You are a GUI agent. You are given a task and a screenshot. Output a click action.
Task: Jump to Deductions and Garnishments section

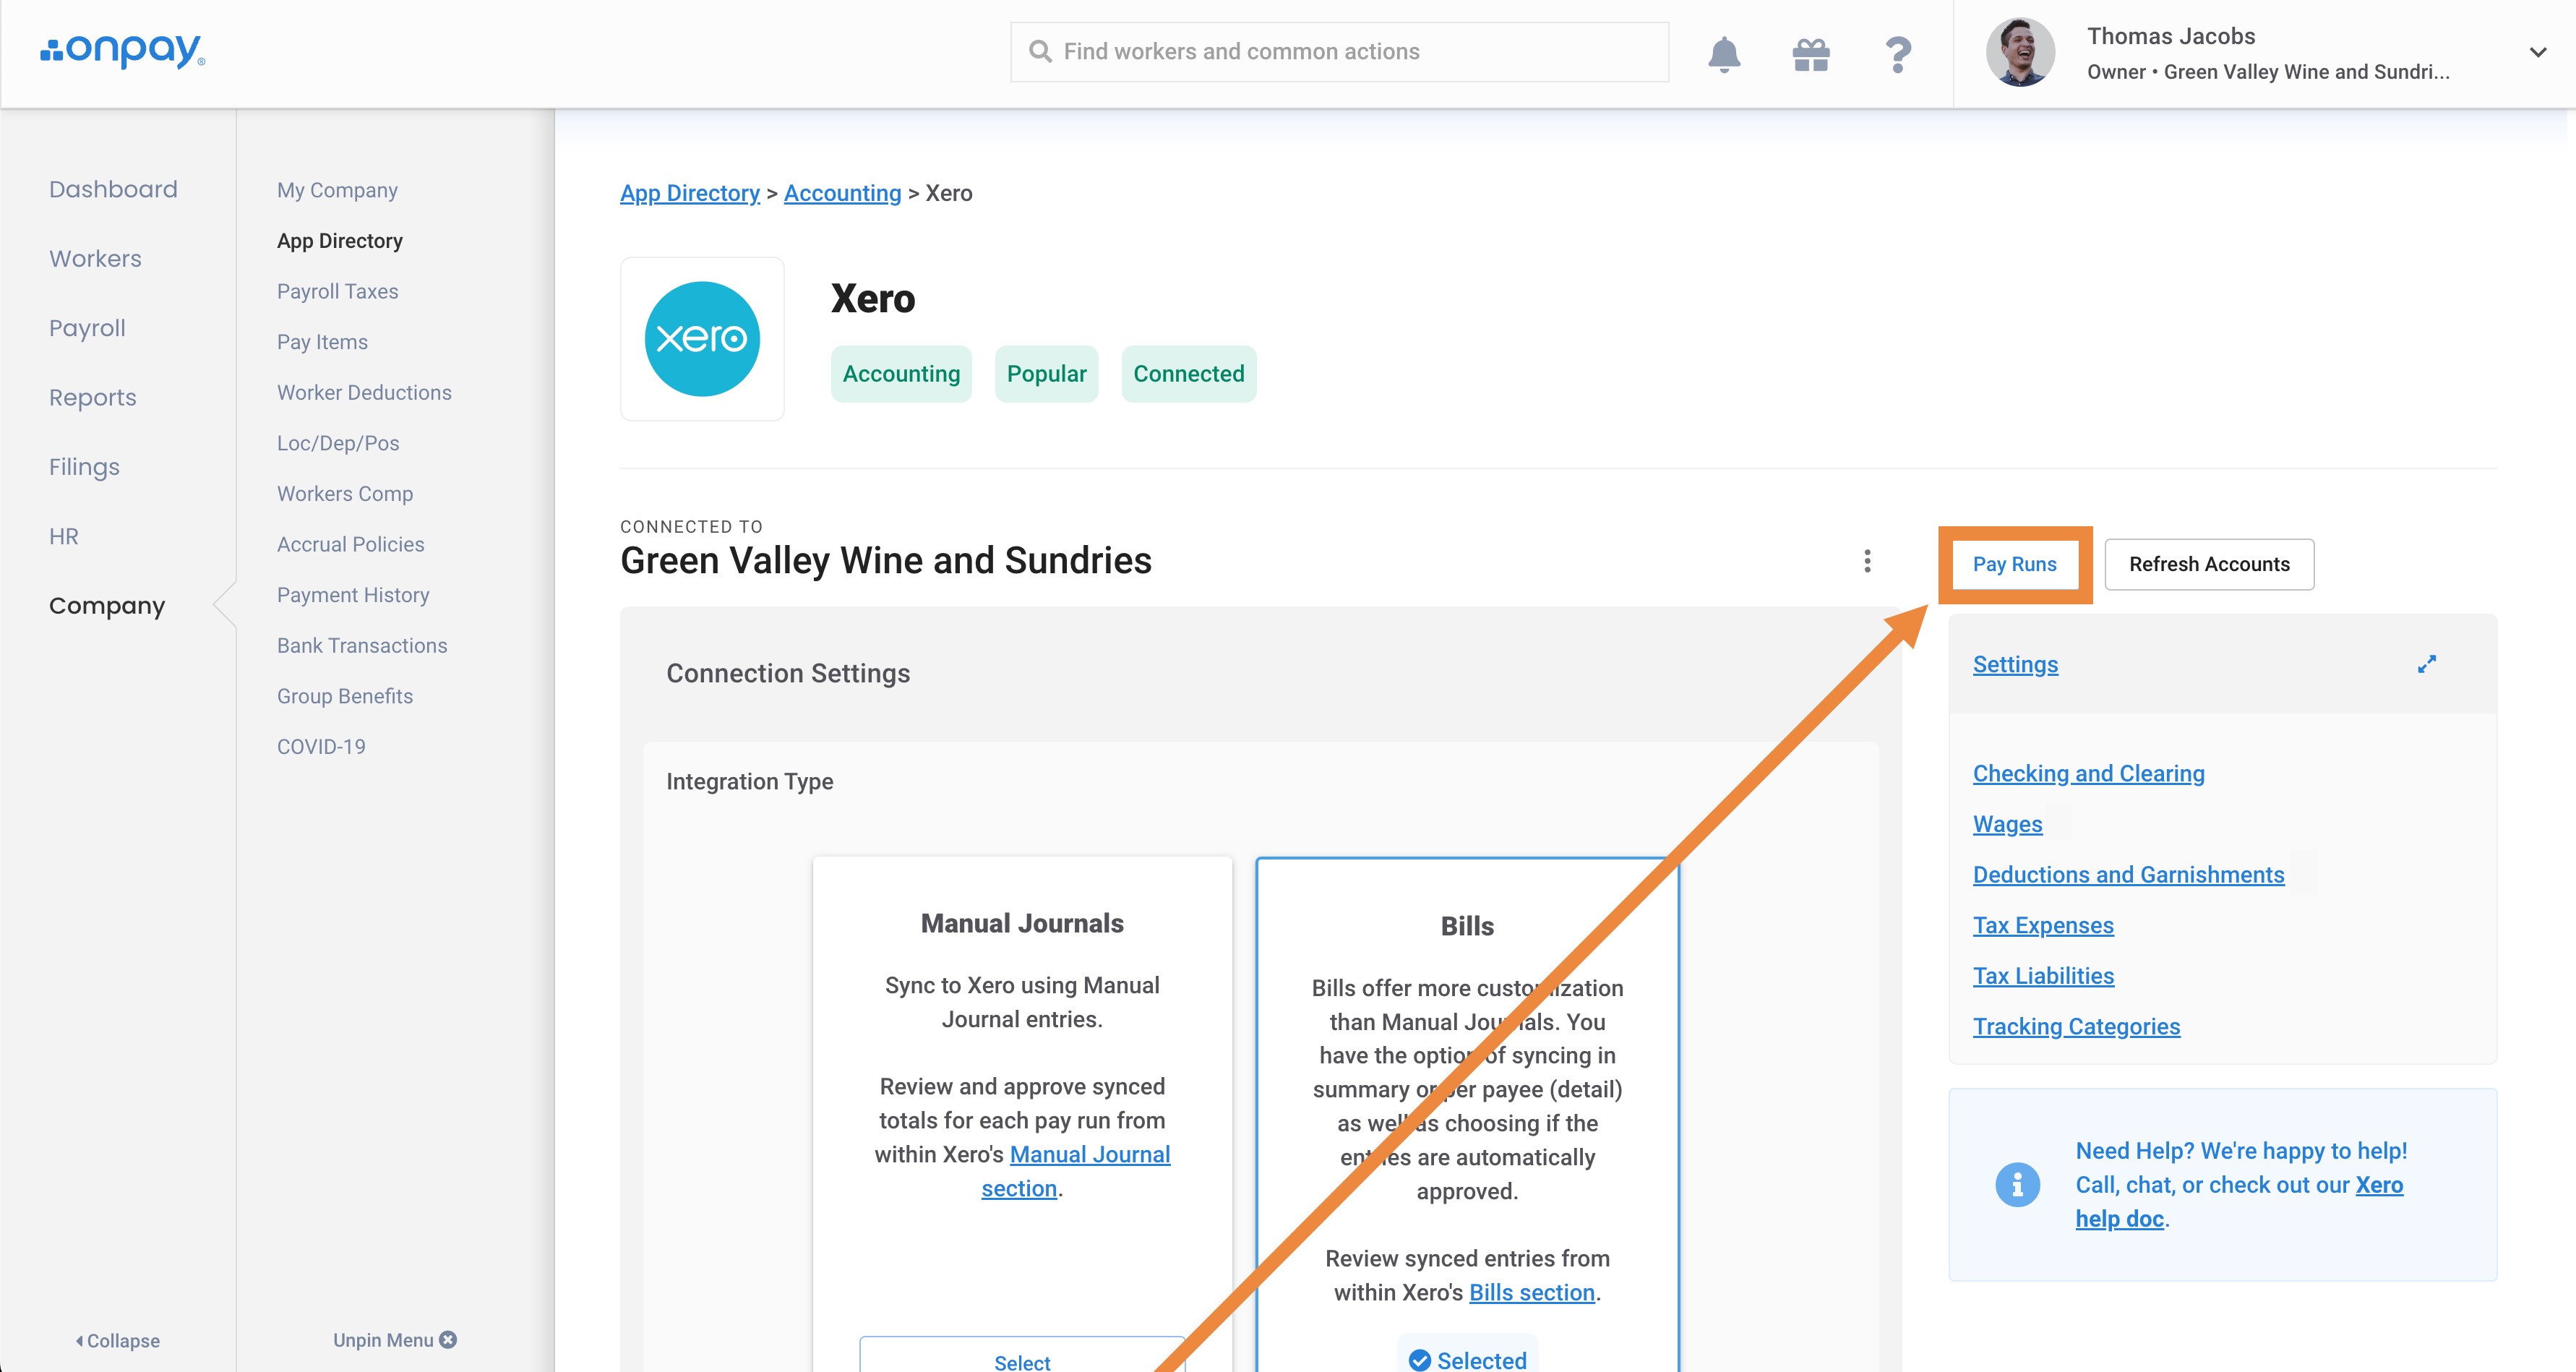2128,875
